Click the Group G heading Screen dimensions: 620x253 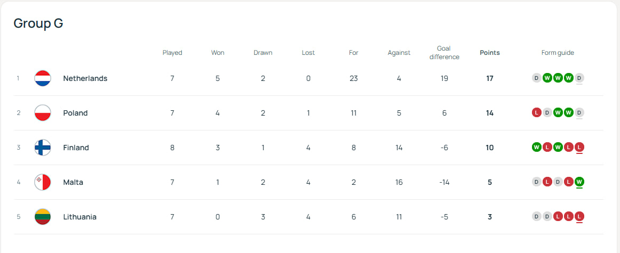pyautogui.click(x=38, y=23)
